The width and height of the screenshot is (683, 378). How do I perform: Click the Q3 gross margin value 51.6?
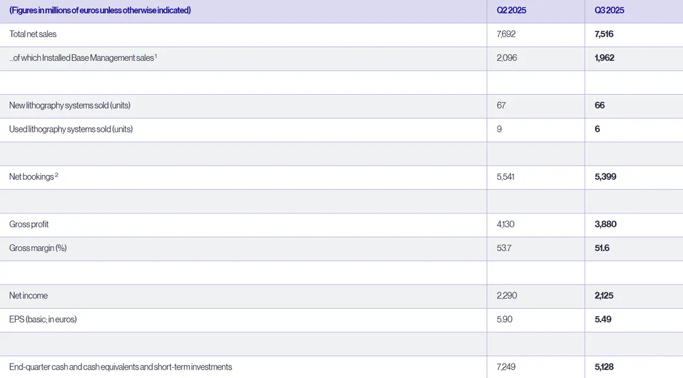point(602,248)
